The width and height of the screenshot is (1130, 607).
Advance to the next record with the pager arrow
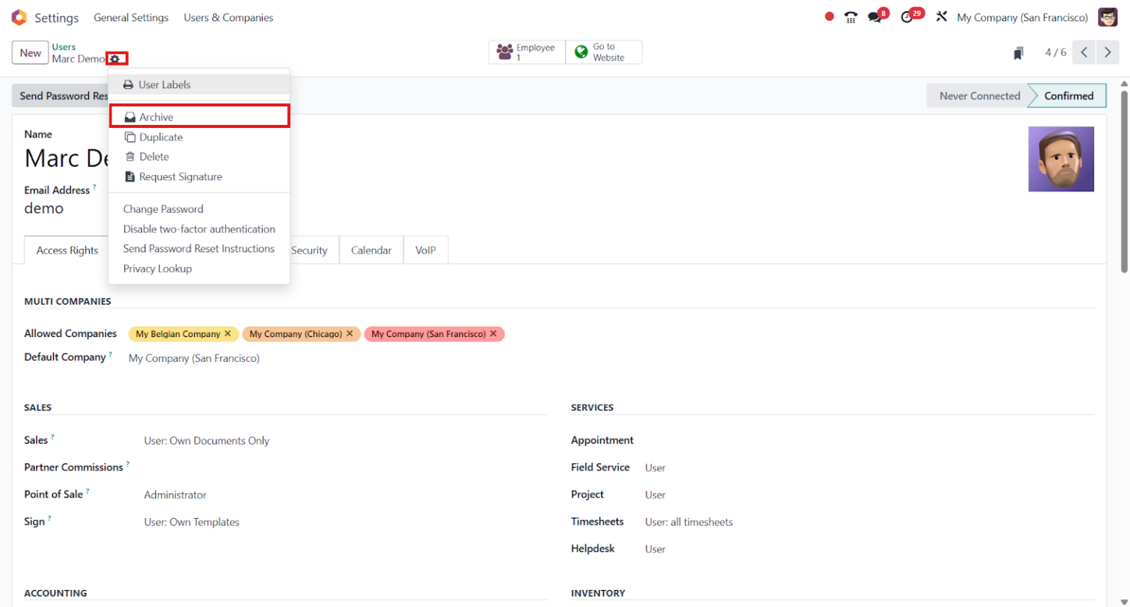coord(1108,52)
